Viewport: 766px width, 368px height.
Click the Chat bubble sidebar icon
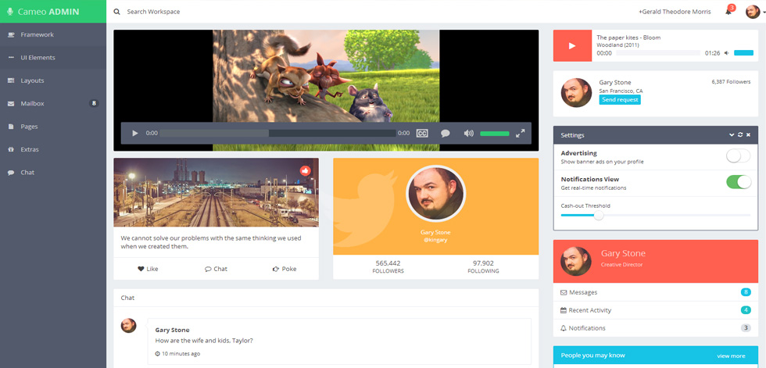pyautogui.click(x=11, y=173)
